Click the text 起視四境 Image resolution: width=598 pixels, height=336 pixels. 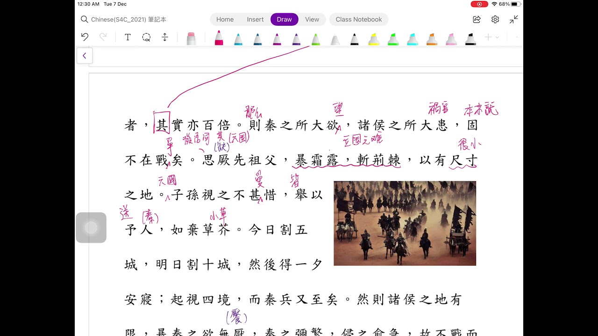coord(200,300)
